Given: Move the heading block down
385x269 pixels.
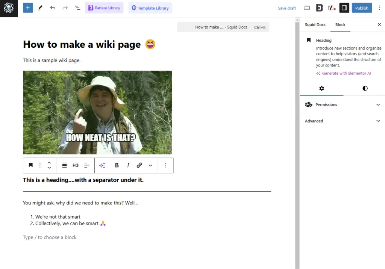Looking at the screenshot, I should point(49,168).
